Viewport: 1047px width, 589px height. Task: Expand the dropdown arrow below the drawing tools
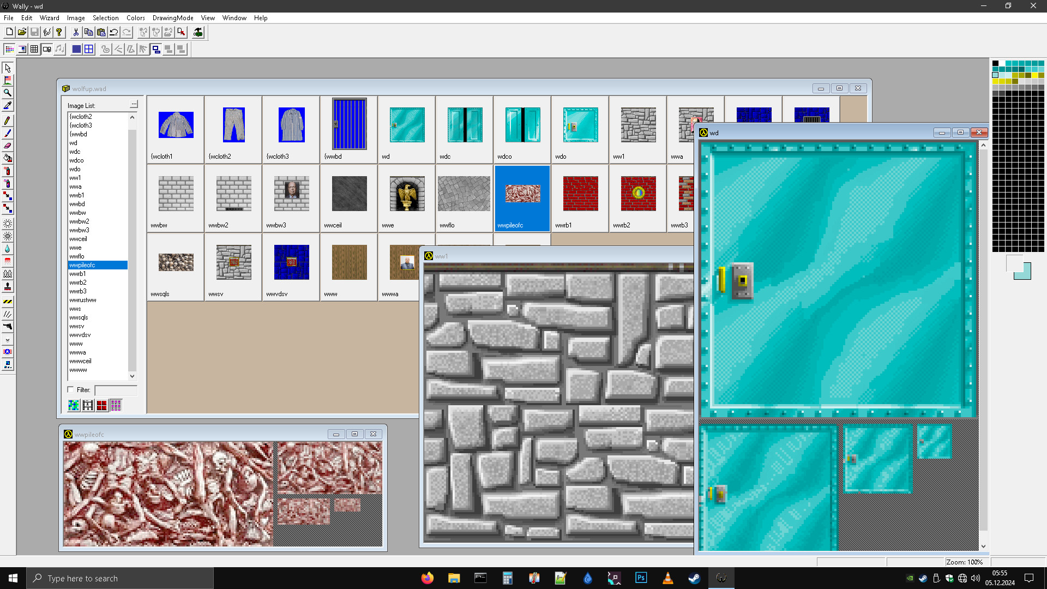pos(8,340)
